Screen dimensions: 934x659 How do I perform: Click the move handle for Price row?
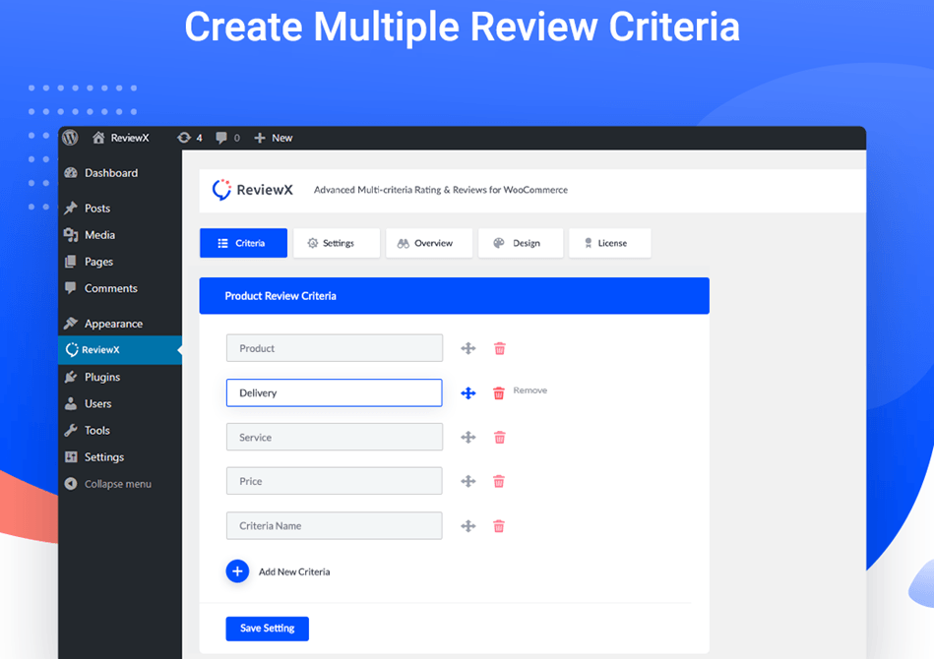point(468,481)
